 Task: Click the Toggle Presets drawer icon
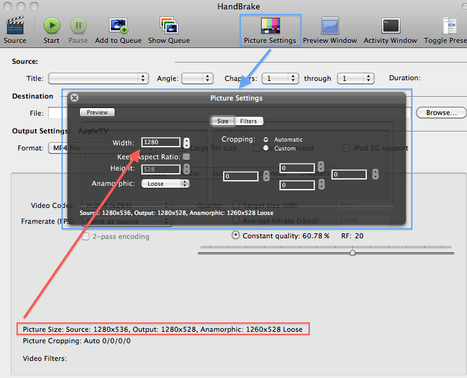(449, 25)
